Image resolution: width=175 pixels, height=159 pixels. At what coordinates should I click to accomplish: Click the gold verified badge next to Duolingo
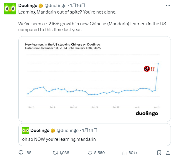(x=41, y=6)
